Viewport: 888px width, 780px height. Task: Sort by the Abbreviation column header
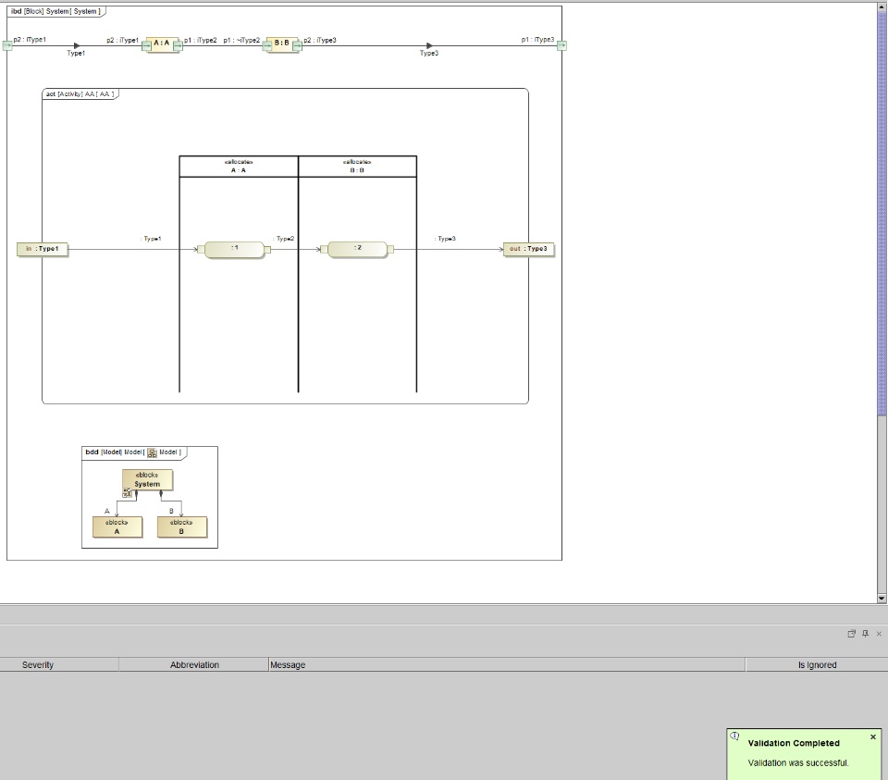pyautogui.click(x=194, y=665)
